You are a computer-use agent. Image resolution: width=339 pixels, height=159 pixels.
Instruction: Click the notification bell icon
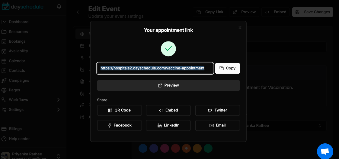pos(59,7)
